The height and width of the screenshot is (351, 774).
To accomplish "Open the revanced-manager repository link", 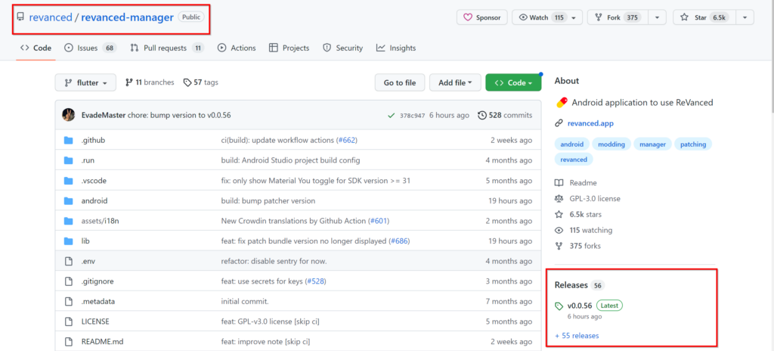I will coord(127,17).
